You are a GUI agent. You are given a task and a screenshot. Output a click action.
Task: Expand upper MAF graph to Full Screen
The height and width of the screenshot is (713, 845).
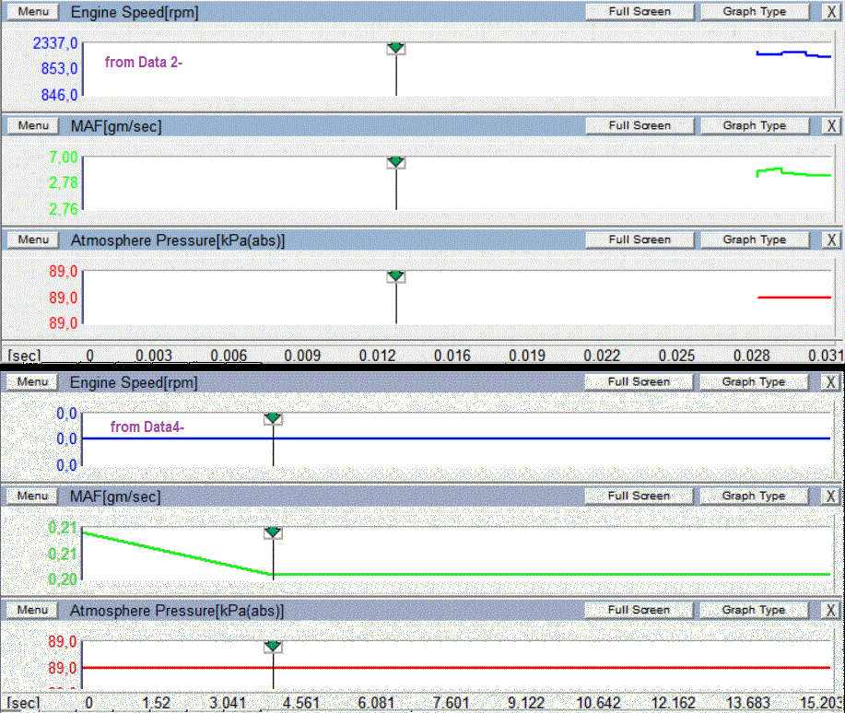[x=640, y=125]
